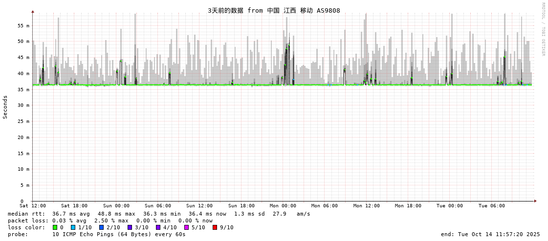The width and height of the screenshot is (548, 241).
Task: Click the 55 m y-axis tick label
Action: point(24,25)
